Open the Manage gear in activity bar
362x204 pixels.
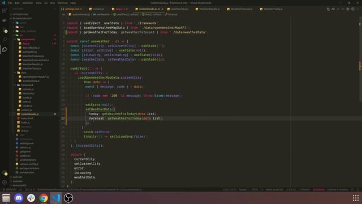pos(5,182)
